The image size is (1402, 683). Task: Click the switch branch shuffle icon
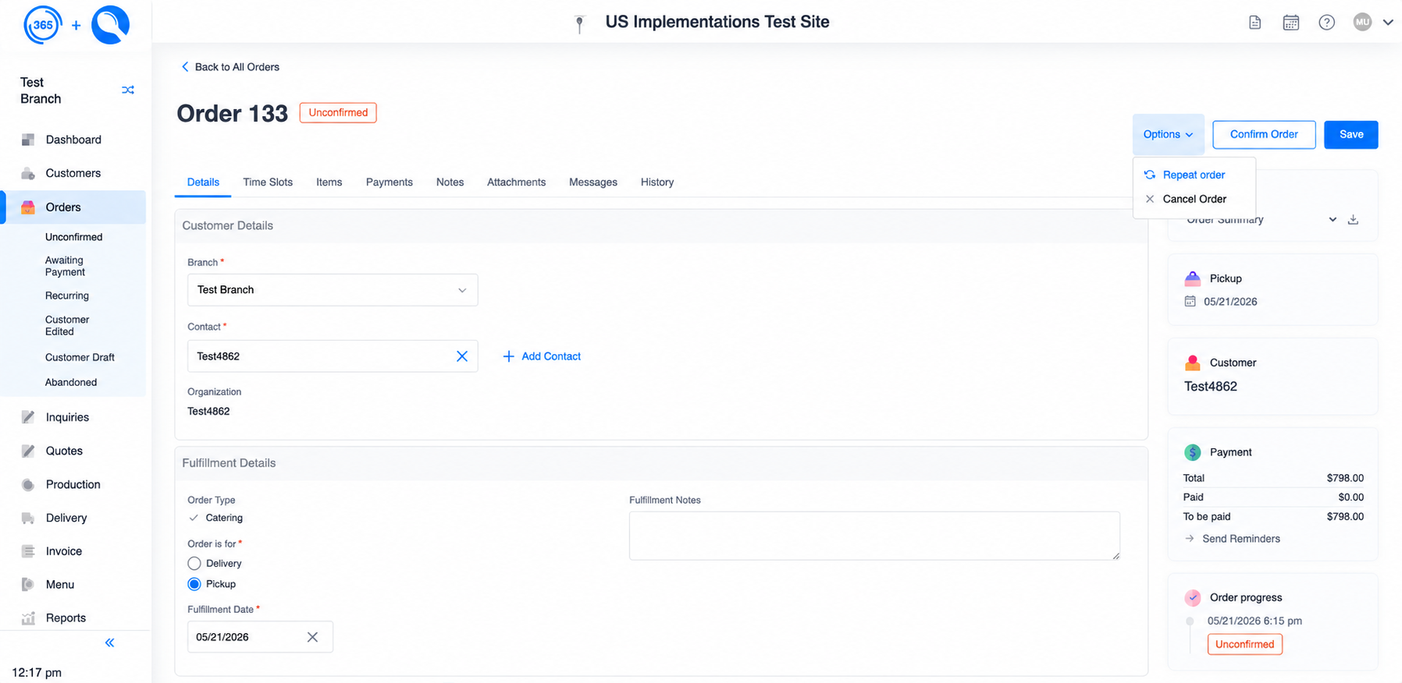128,90
